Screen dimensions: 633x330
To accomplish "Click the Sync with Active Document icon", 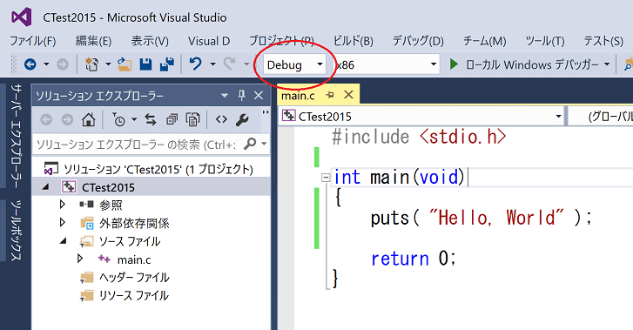I will 151,119.
